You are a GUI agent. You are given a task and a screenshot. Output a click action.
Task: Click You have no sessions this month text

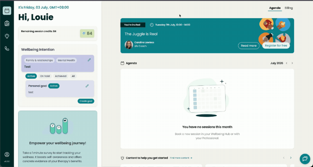[207, 127]
